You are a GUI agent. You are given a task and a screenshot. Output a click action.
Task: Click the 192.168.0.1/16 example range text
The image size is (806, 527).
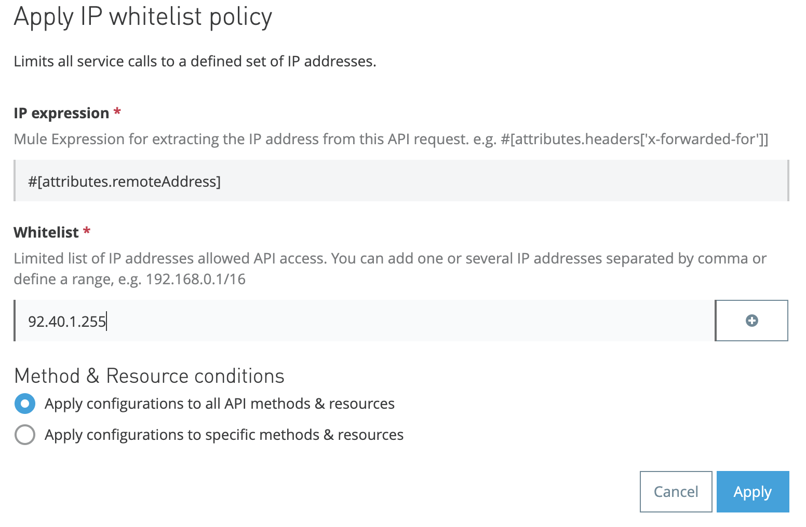coord(196,279)
